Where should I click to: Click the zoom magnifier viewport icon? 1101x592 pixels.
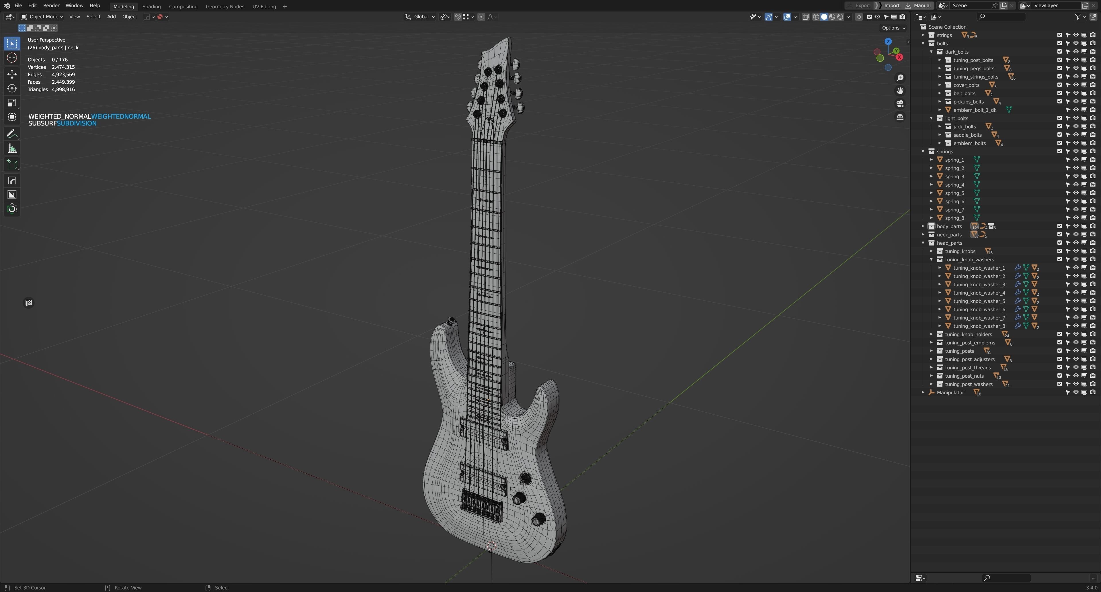[x=900, y=78]
